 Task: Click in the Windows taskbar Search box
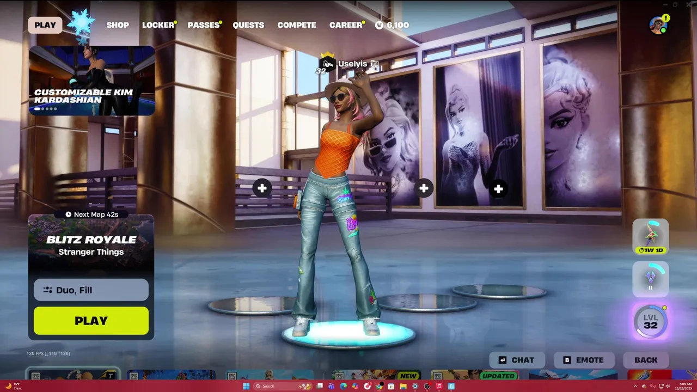(283, 386)
